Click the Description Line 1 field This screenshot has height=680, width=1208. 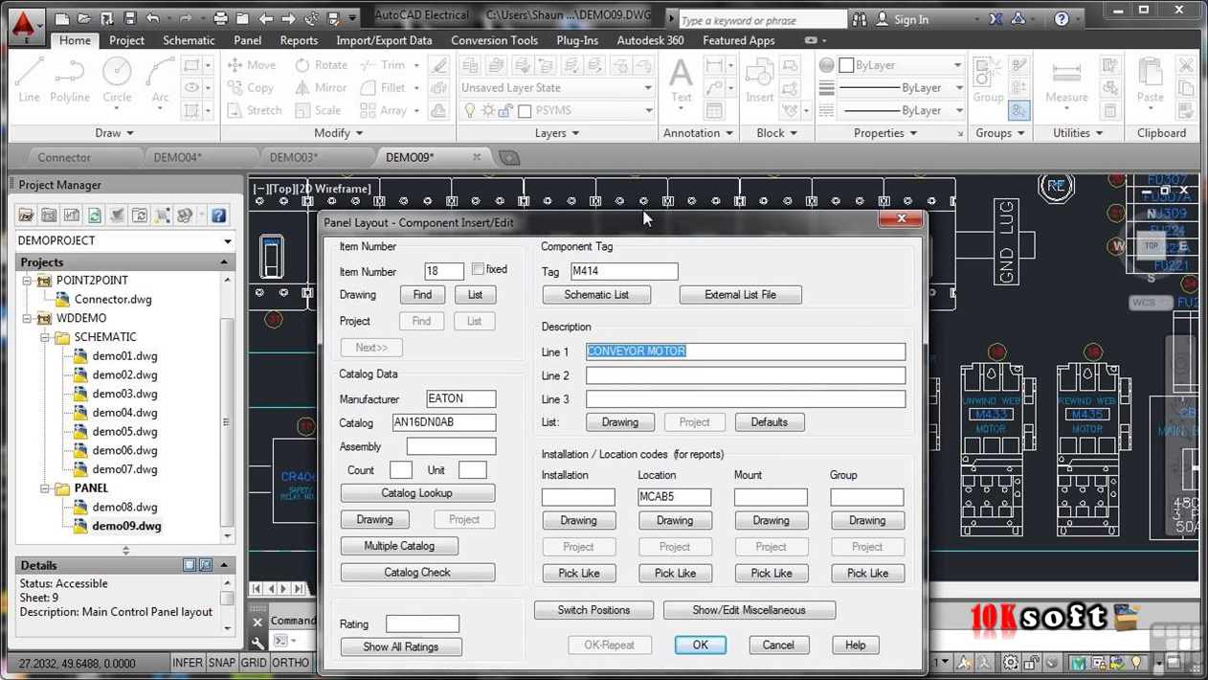tap(746, 351)
